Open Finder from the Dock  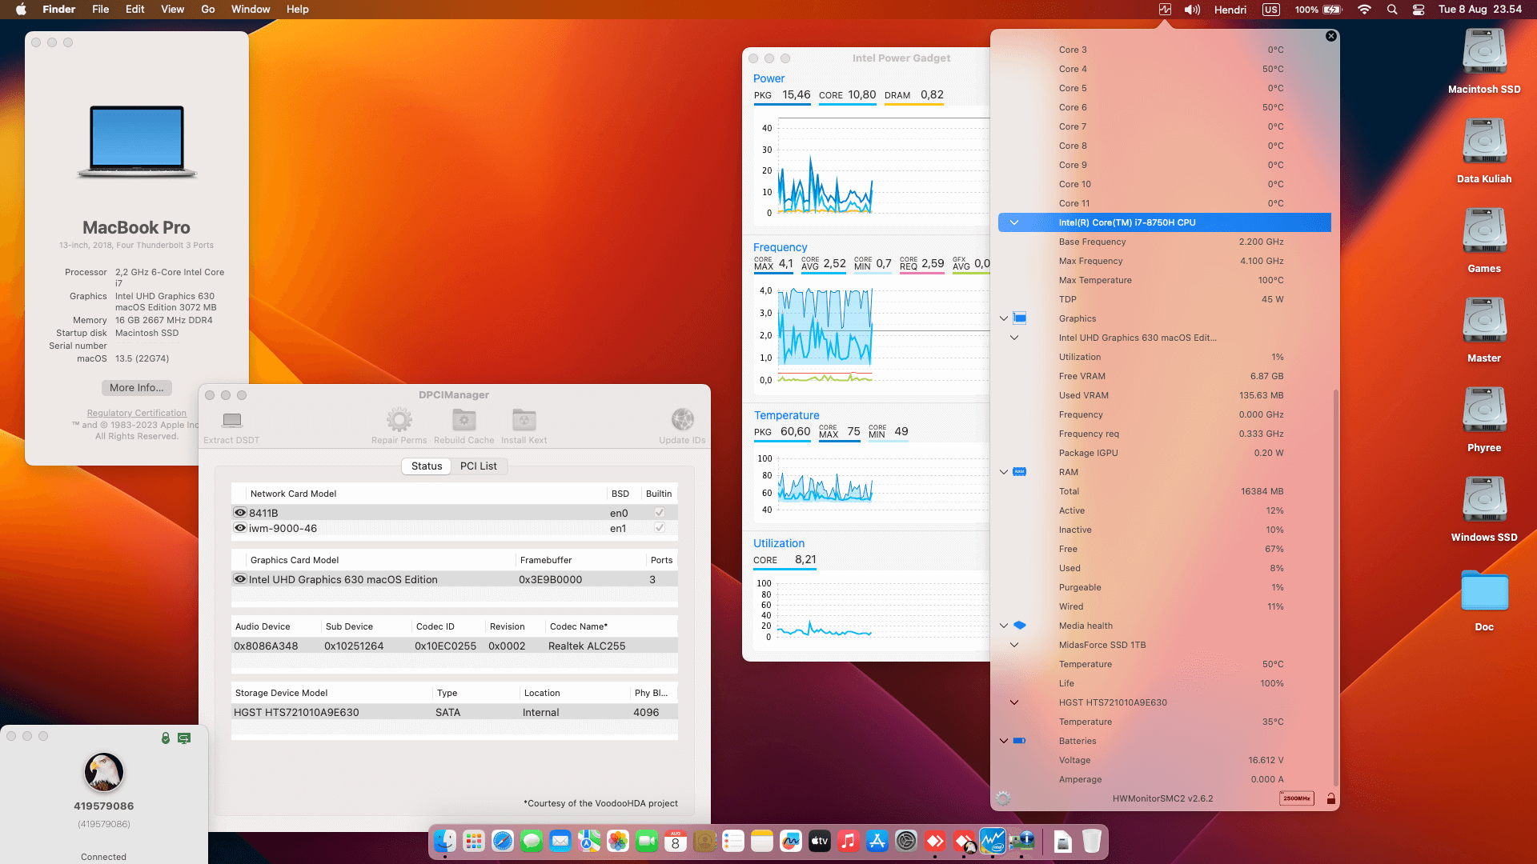click(445, 841)
